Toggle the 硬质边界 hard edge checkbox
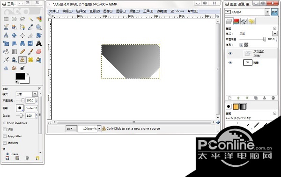Screen dimensions: 281x177 point(5,143)
